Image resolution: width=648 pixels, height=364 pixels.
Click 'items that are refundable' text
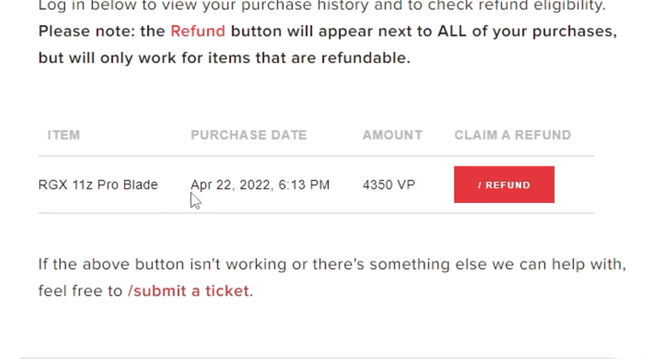pyautogui.click(x=309, y=58)
